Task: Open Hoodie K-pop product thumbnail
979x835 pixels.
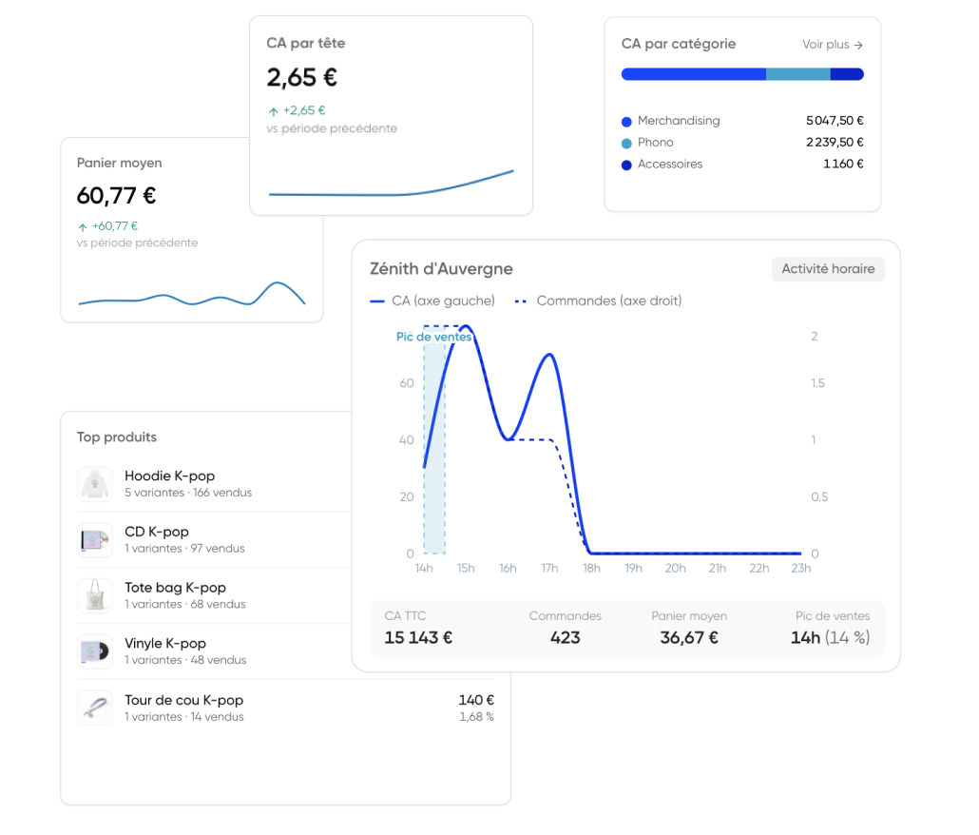Action: coord(95,484)
